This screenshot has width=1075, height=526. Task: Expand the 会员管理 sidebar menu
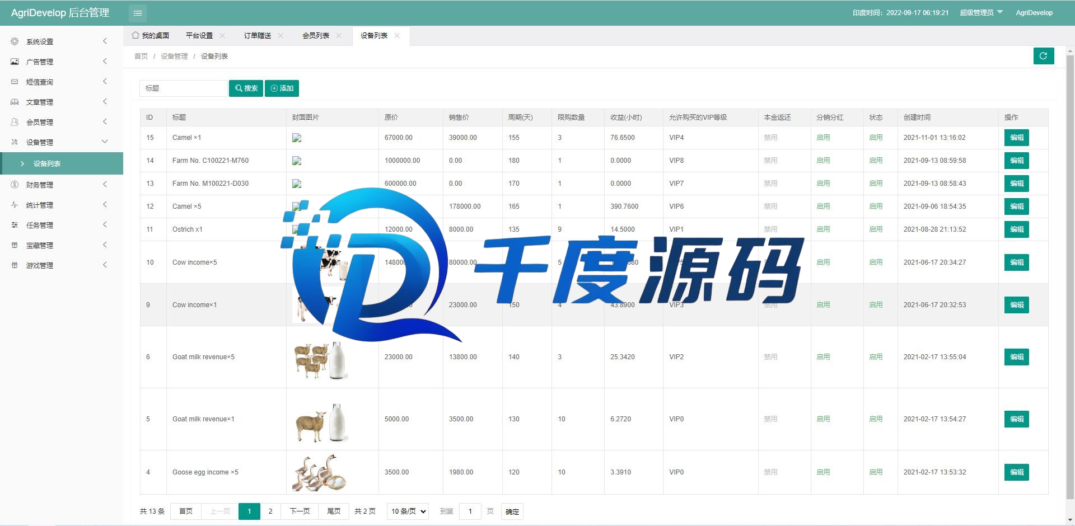(x=105, y=122)
